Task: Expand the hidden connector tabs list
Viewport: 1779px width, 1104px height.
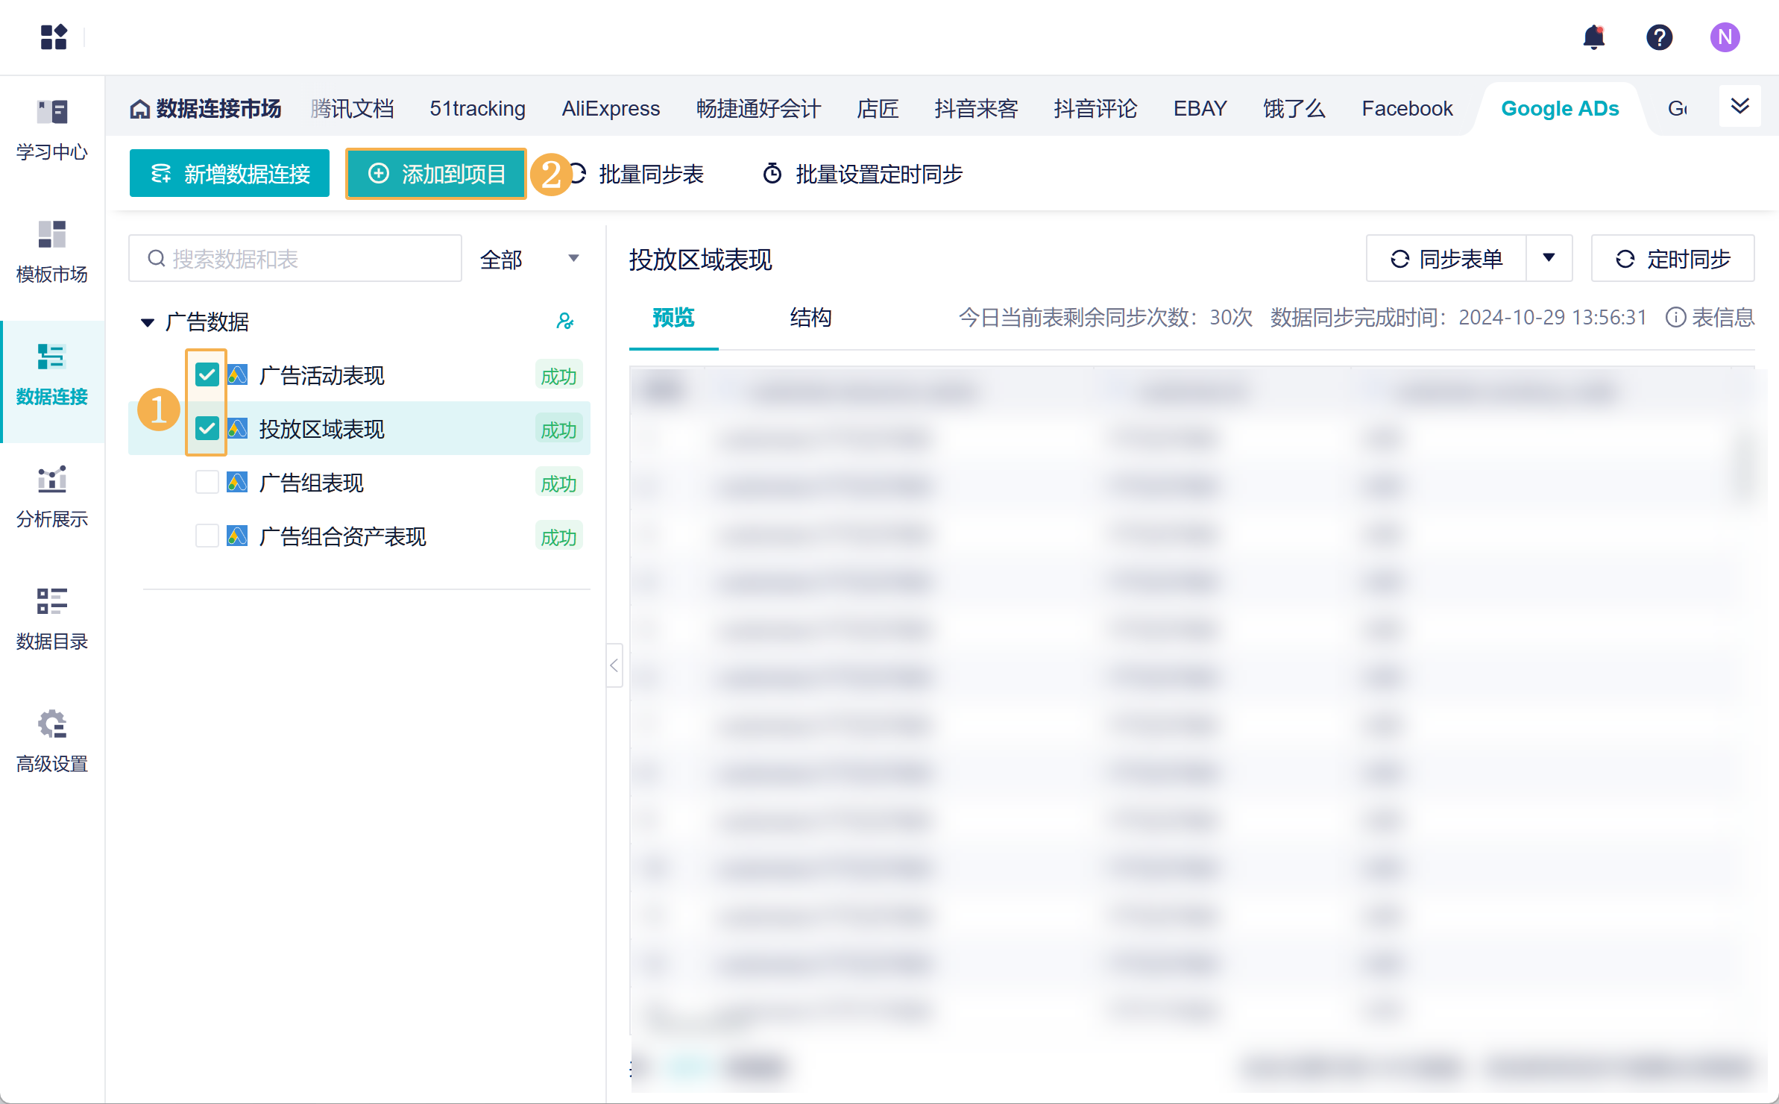Action: (x=1739, y=107)
